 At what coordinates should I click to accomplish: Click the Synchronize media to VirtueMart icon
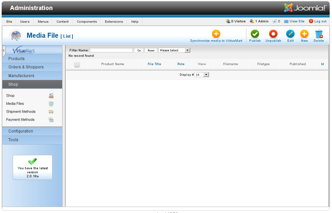pos(216,34)
